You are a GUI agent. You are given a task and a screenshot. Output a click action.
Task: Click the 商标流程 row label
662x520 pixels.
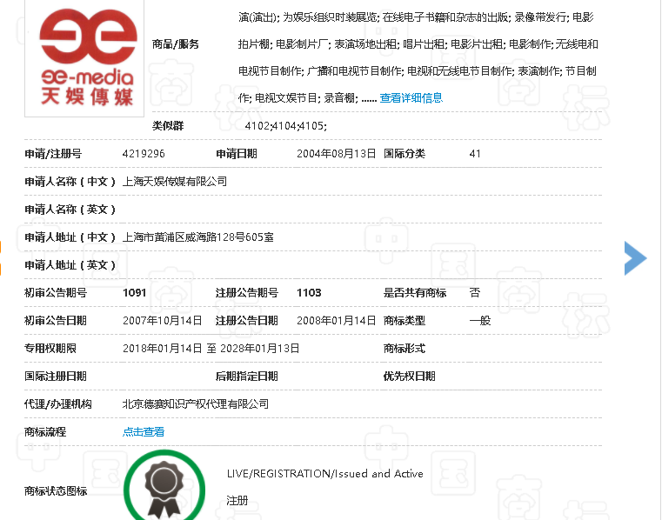[x=45, y=432]
